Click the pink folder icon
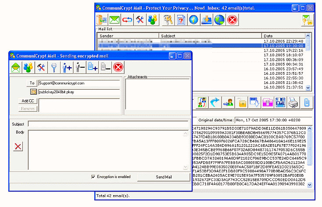The width and height of the screenshot is (322, 207). [267, 102]
